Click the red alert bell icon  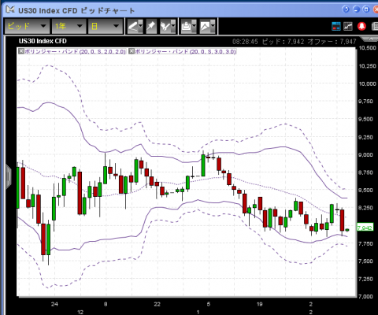362,26
